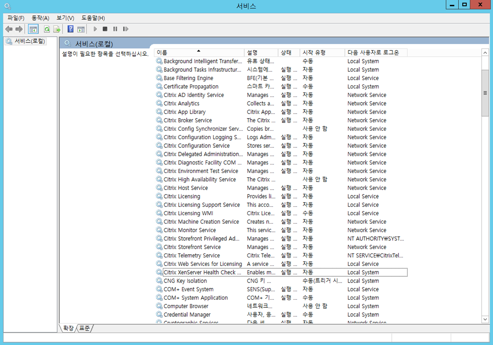Switch to the 확장 tab
The height and width of the screenshot is (345, 493).
pos(68,328)
